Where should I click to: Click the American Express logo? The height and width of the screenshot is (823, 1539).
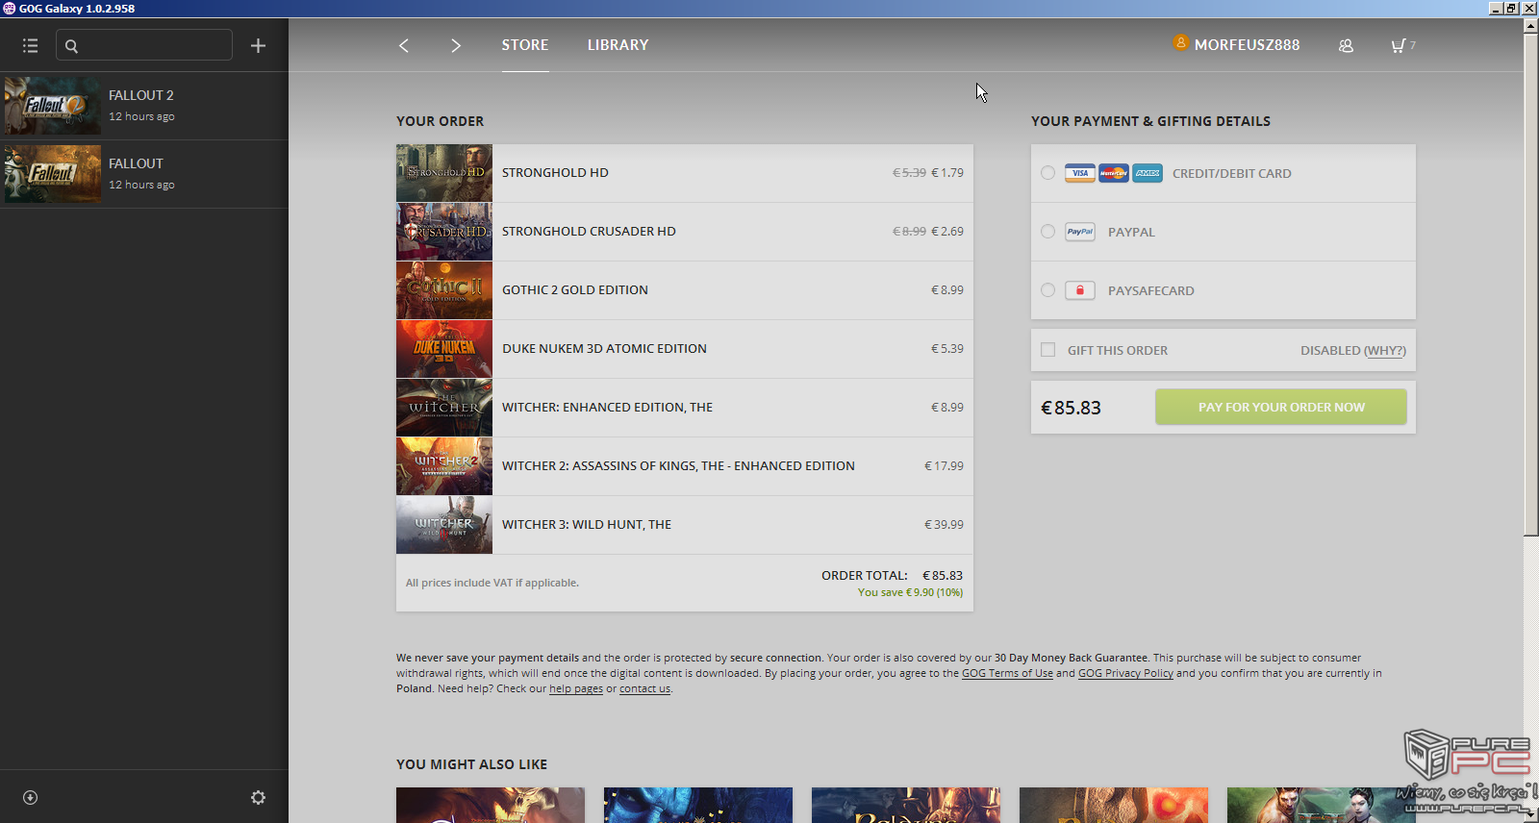tap(1148, 173)
